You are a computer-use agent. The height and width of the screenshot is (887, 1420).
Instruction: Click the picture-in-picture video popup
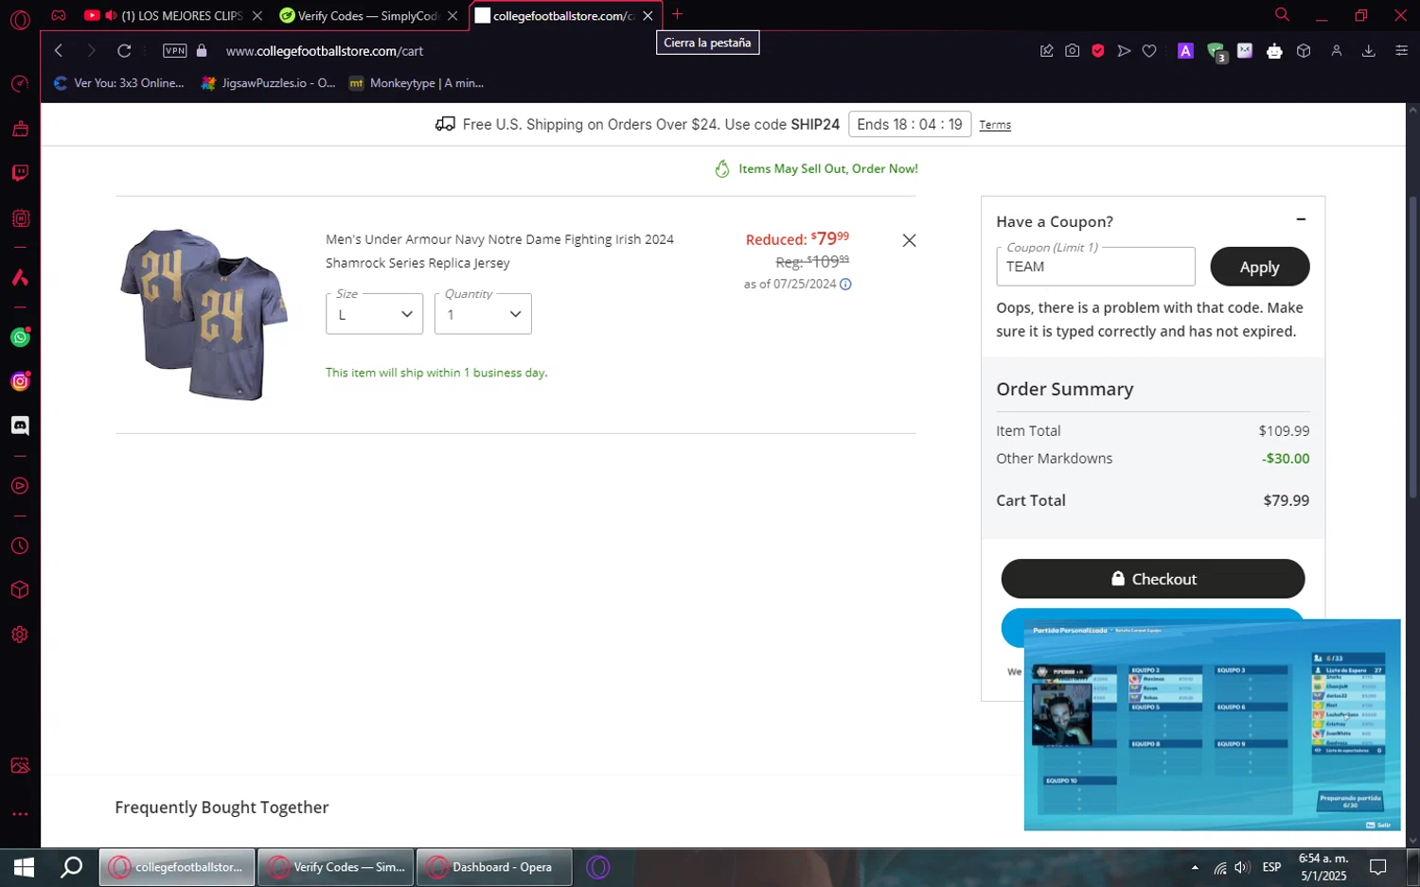(1212, 725)
